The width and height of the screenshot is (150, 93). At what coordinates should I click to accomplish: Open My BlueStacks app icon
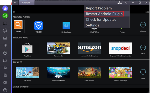[x=66, y=26]
